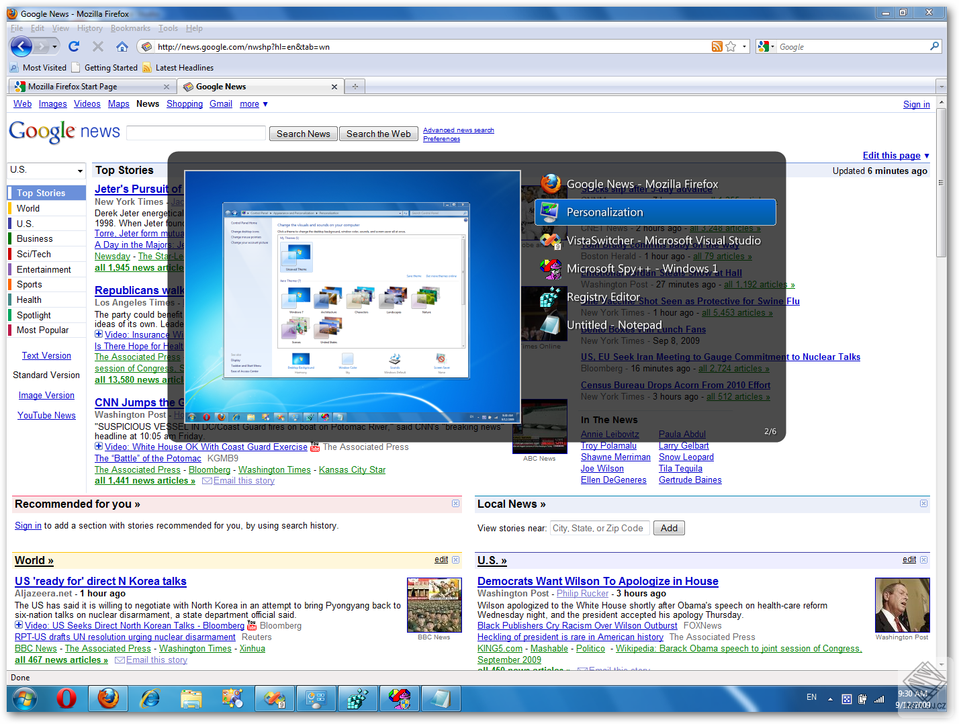Expand the 'Video: White House OK' story
The image size is (959, 724).
[99, 447]
